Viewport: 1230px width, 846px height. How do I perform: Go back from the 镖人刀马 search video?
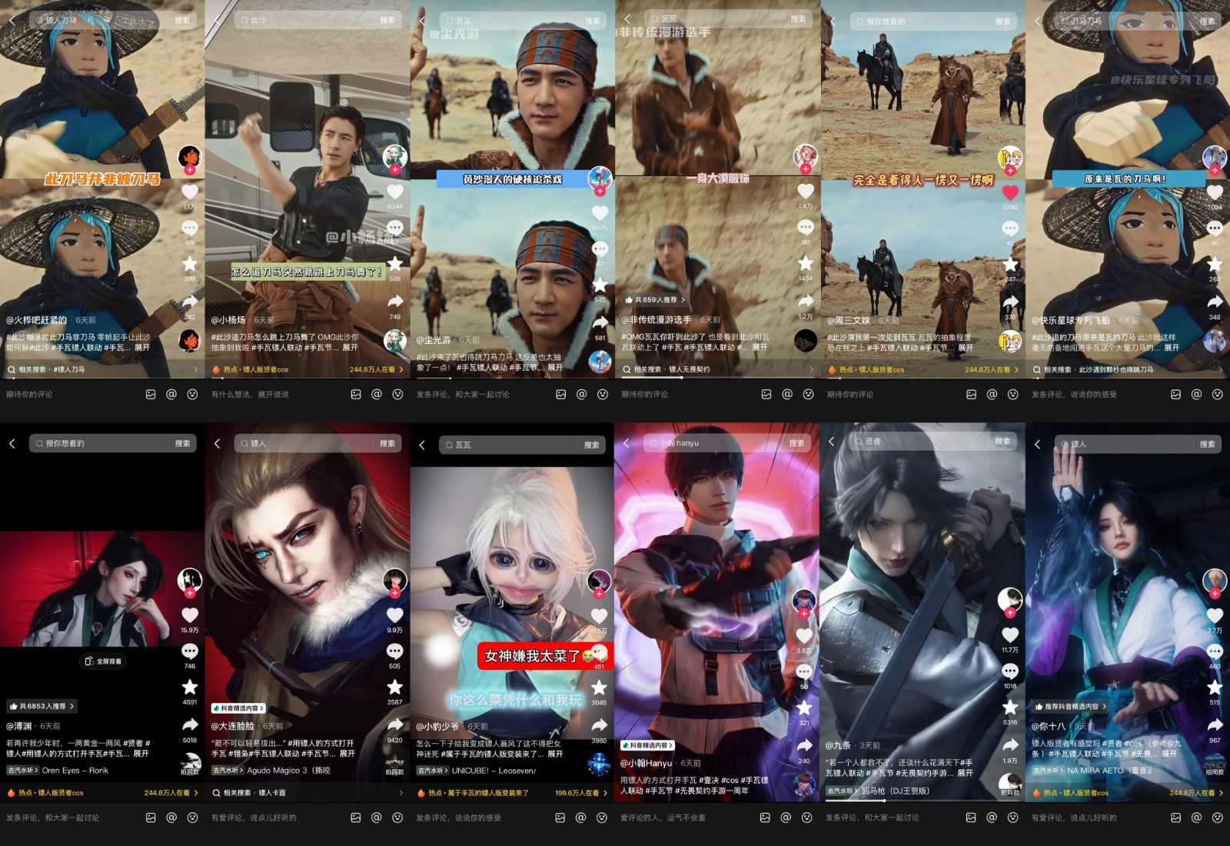pyautogui.click(x=12, y=20)
